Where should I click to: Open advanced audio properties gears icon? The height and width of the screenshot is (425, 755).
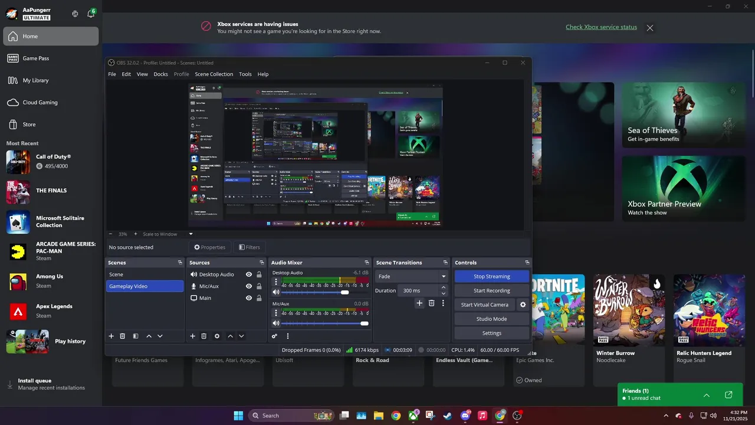click(x=274, y=336)
